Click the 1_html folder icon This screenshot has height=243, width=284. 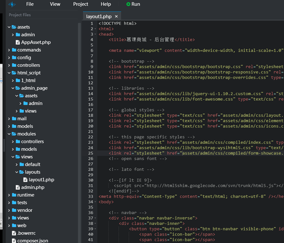tap(18, 80)
